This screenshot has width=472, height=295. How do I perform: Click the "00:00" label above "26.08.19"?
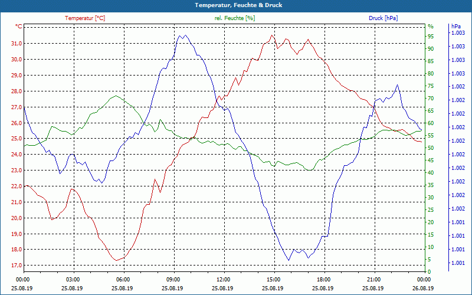[424, 279]
